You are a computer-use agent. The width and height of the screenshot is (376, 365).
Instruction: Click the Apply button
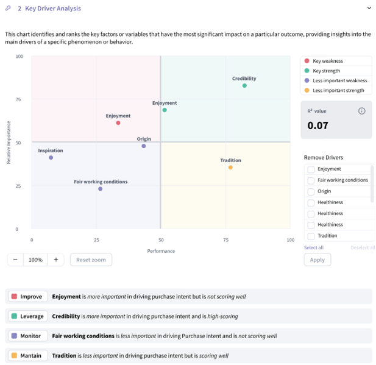[x=317, y=260]
